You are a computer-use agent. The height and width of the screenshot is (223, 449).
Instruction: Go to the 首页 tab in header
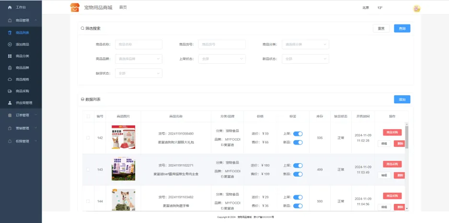(x=123, y=8)
